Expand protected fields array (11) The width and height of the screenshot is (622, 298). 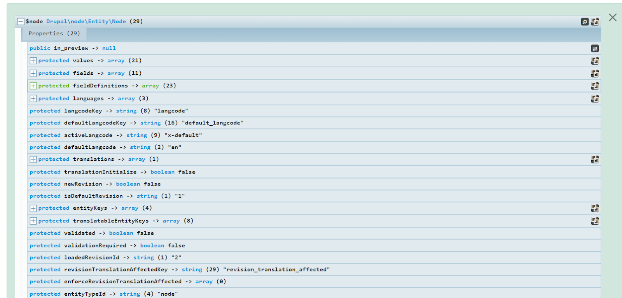tap(33, 73)
